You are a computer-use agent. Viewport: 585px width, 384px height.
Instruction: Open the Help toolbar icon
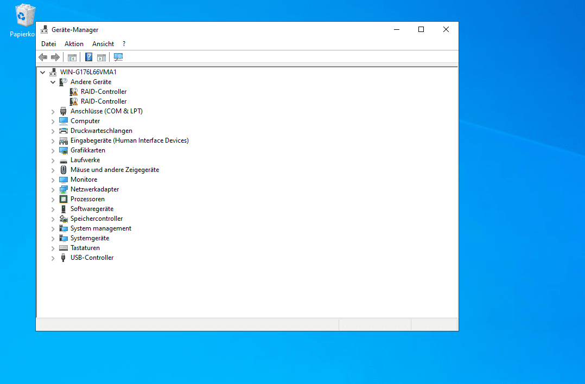click(89, 57)
